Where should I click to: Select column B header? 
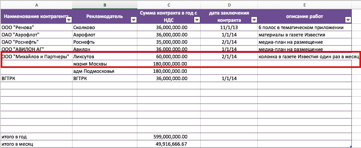105,5
